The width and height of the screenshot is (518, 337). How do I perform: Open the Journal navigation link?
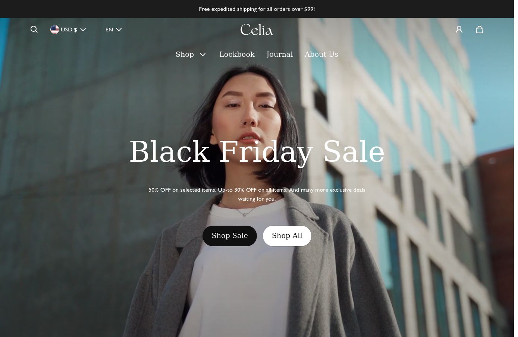[279, 55]
